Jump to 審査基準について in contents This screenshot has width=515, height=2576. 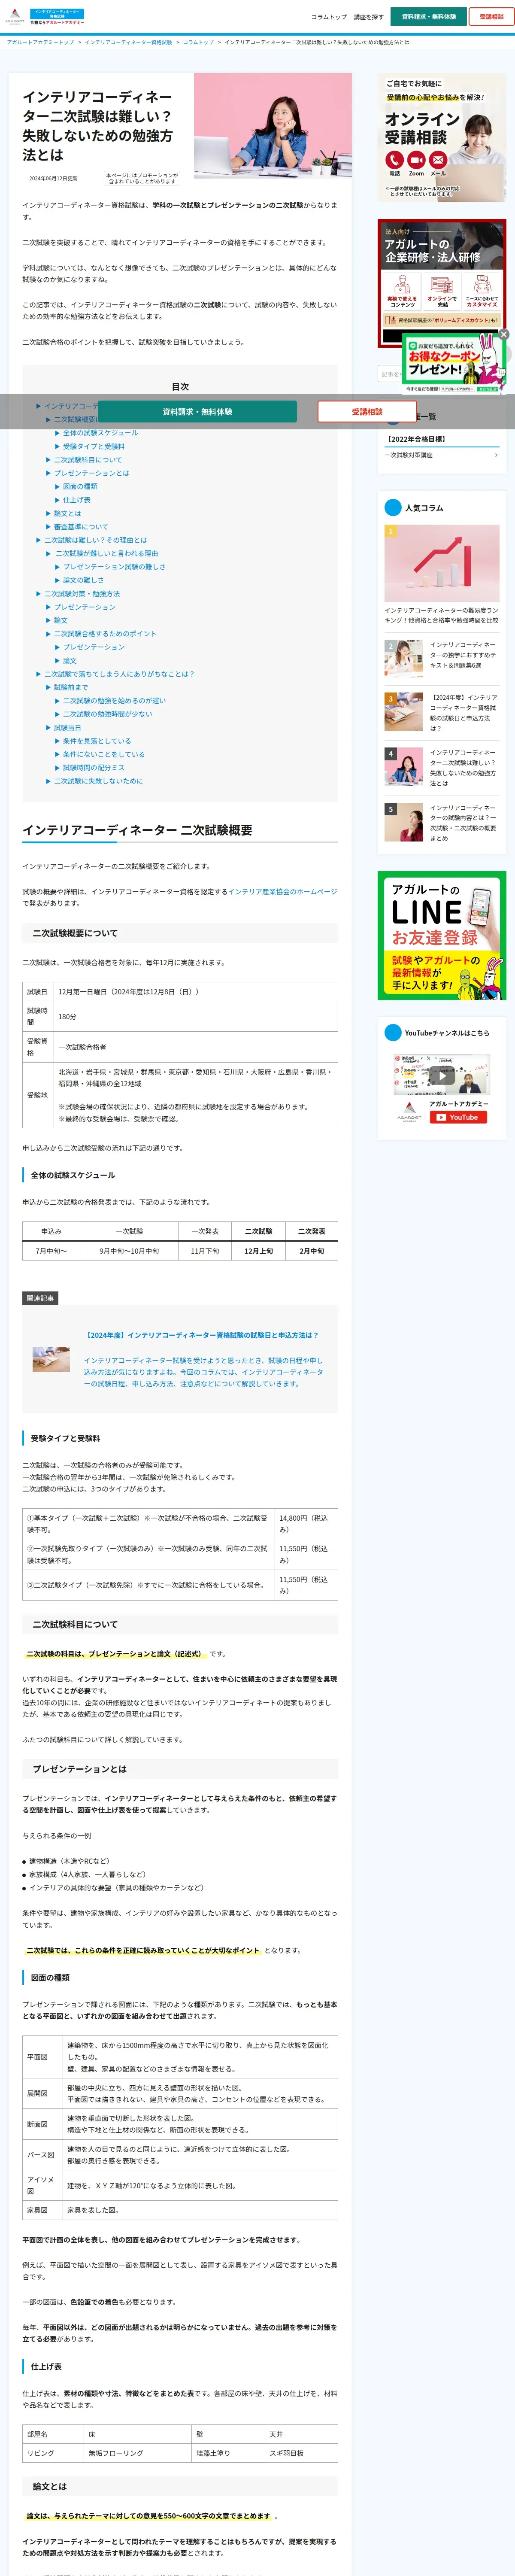[x=81, y=526]
